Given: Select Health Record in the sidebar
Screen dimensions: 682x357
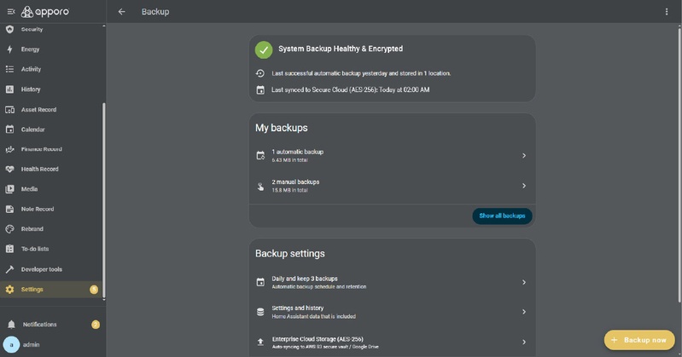Looking at the screenshot, I should (52, 169).
